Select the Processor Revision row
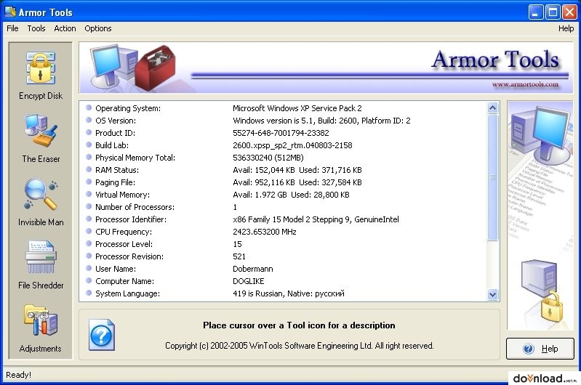 click(x=283, y=256)
